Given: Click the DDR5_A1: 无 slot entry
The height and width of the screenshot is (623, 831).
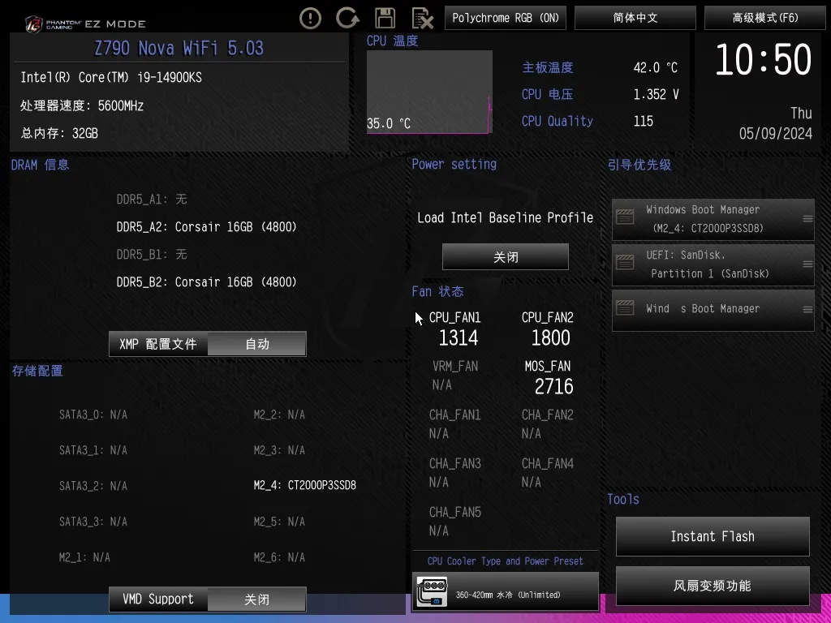Looking at the screenshot, I should (x=152, y=200).
